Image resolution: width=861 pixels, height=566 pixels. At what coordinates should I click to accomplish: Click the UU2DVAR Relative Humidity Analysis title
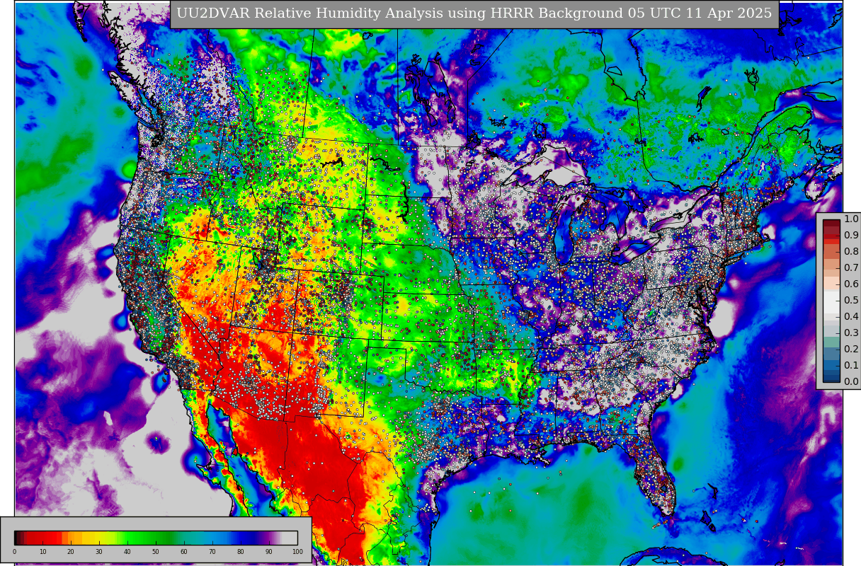tap(474, 13)
